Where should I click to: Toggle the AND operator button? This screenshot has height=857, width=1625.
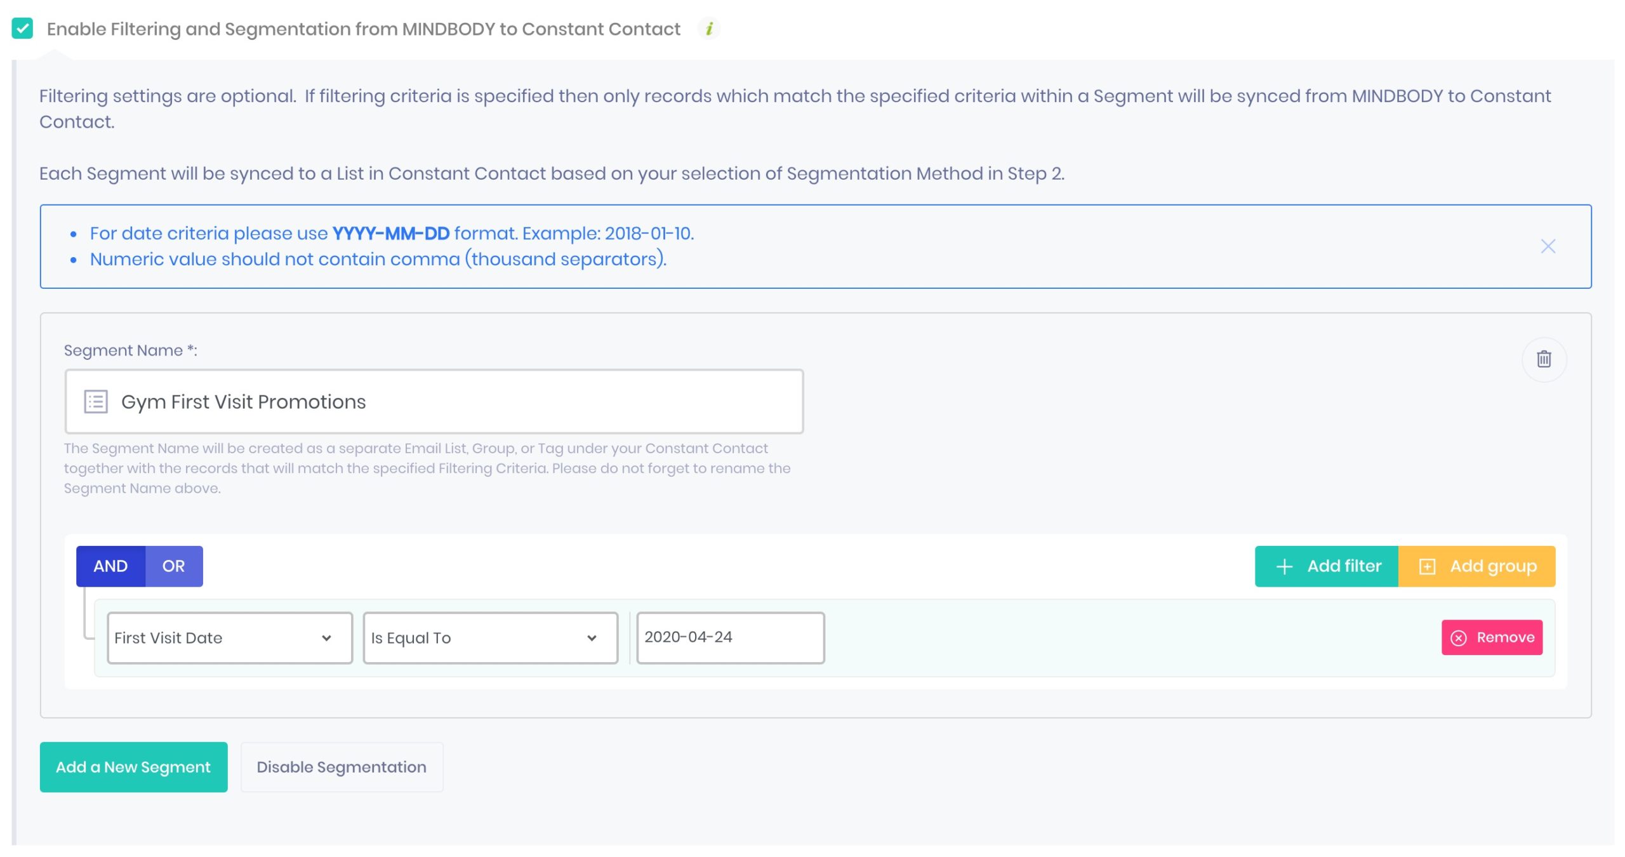[110, 566]
